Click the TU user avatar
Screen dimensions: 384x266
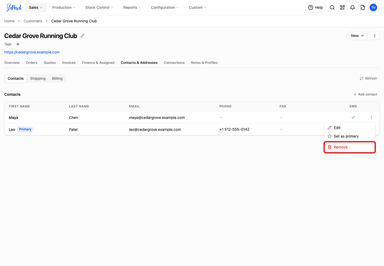(x=373, y=7)
